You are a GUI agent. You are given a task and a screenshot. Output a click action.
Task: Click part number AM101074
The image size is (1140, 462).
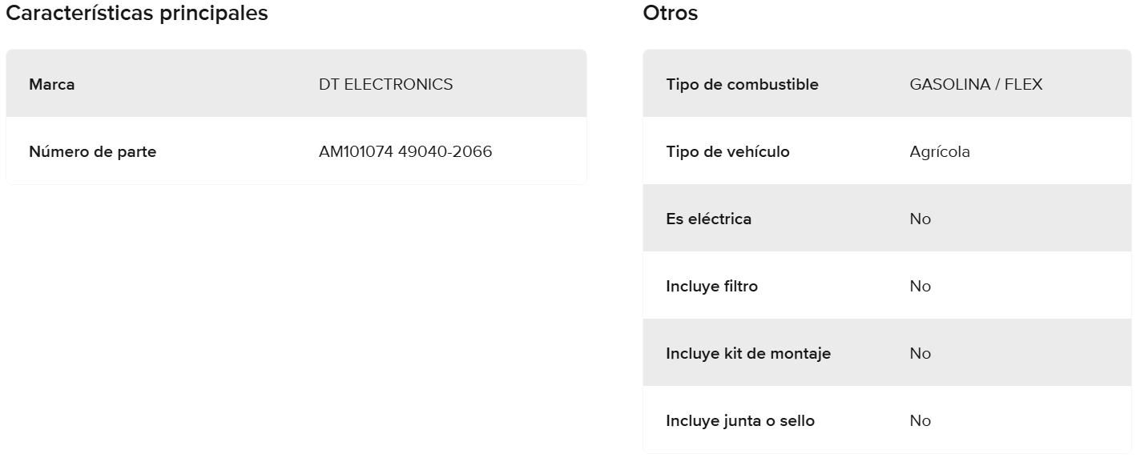(x=356, y=151)
